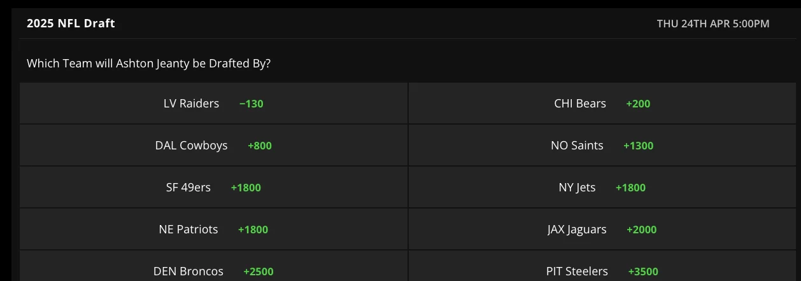Click the +2500 odds number
The image size is (801, 281).
pyautogui.click(x=259, y=271)
